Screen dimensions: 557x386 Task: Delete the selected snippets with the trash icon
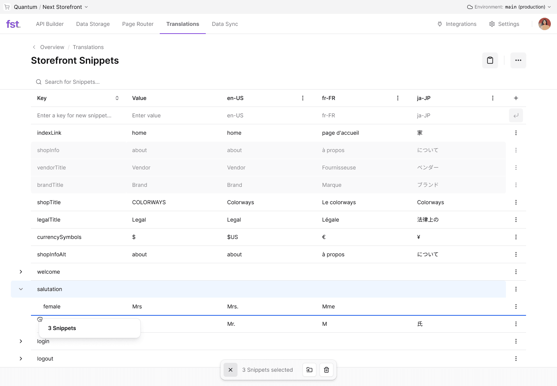[x=326, y=370]
